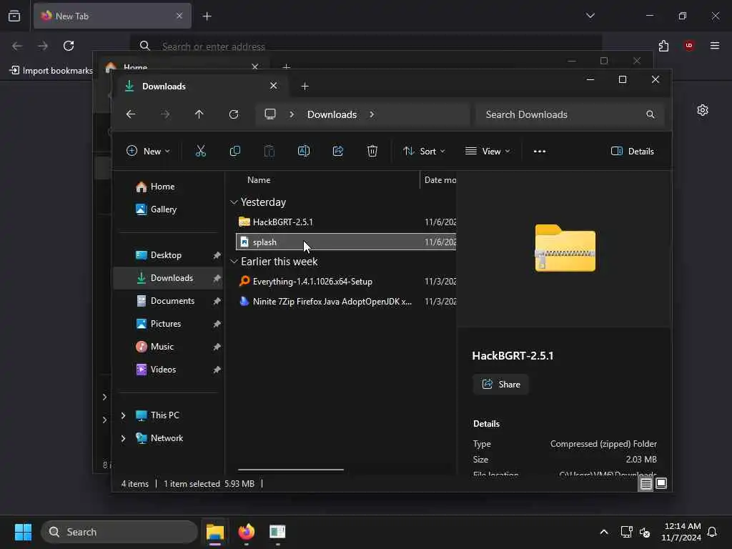This screenshot has width=732, height=549.
Task: Add a new Explorer tab
Action: click(305, 86)
